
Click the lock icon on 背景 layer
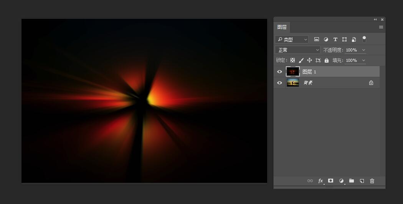pyautogui.click(x=371, y=83)
